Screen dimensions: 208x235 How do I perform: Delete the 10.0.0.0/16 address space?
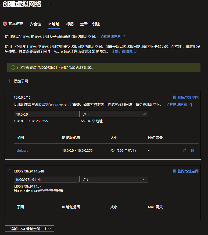186,97
